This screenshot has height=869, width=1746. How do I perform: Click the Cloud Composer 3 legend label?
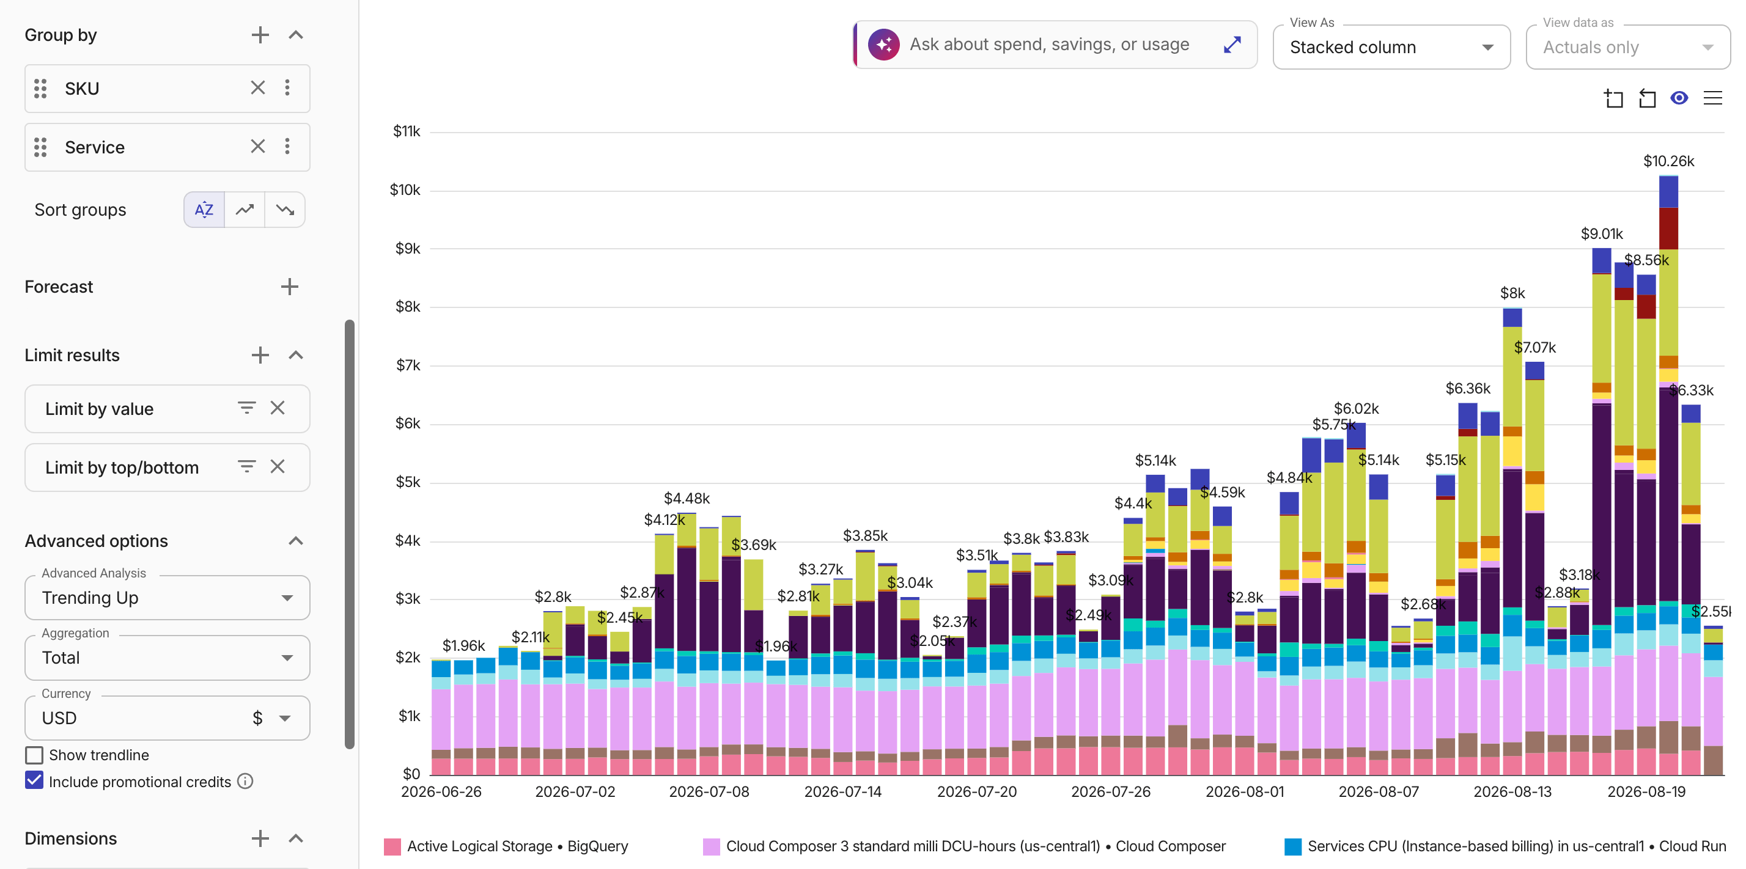coord(976,846)
